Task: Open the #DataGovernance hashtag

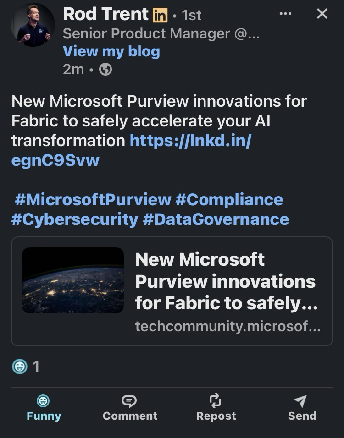Action: (216, 219)
